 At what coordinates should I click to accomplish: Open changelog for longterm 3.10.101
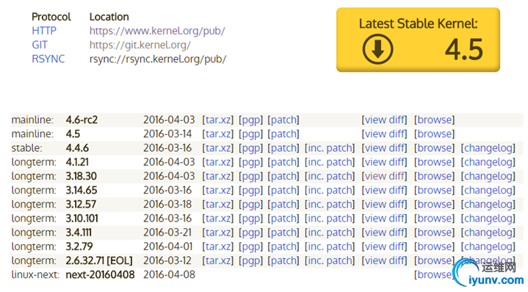coord(488,219)
